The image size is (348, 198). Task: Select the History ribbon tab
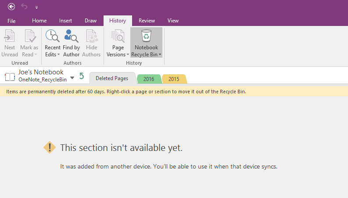point(118,21)
